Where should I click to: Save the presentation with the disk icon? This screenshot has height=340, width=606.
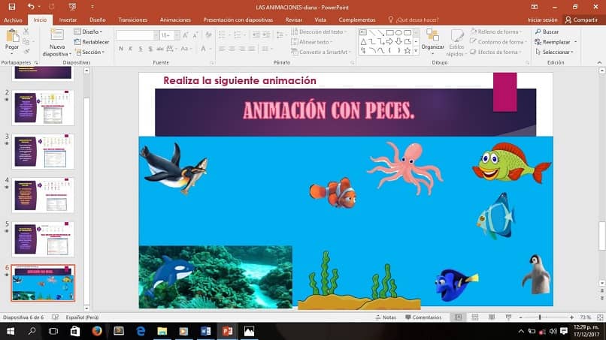(x=11, y=7)
